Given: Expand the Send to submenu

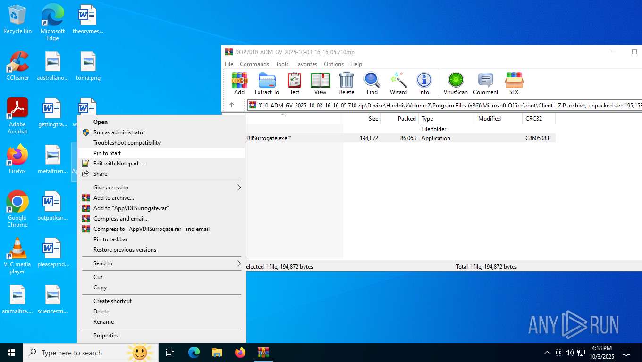Looking at the screenshot, I should 161,263.
